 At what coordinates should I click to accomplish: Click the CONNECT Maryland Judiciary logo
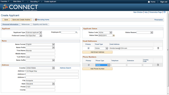coord(19,7)
